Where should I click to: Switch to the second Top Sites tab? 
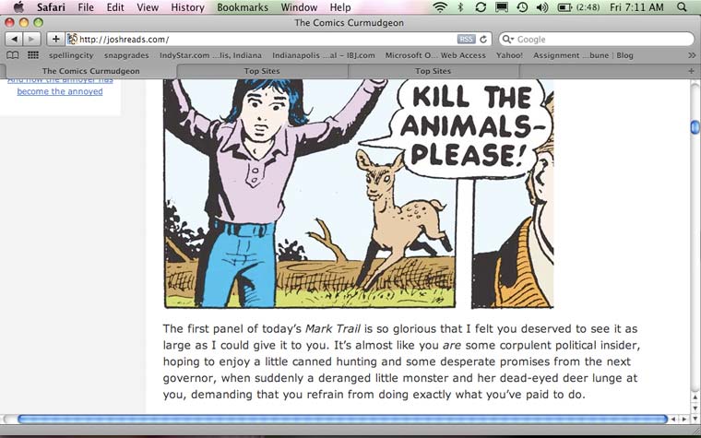433,71
